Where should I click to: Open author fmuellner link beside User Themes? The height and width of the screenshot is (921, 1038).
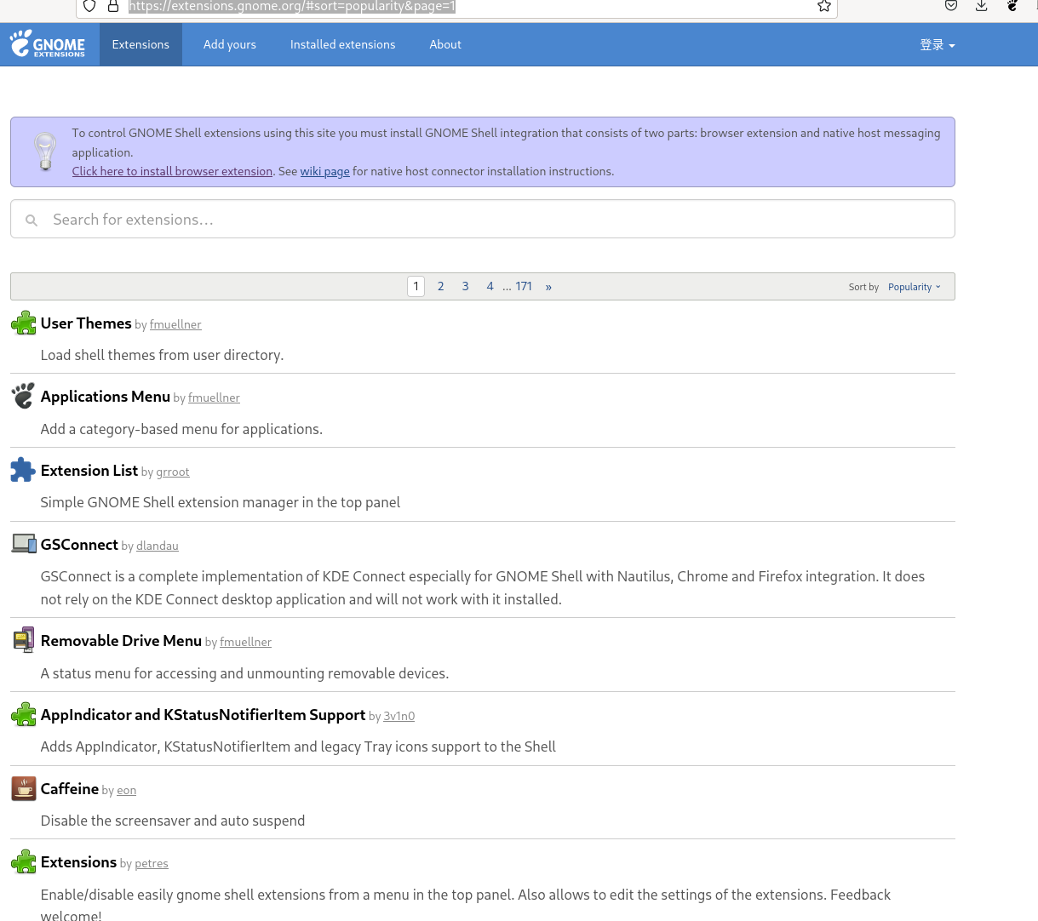(x=175, y=324)
